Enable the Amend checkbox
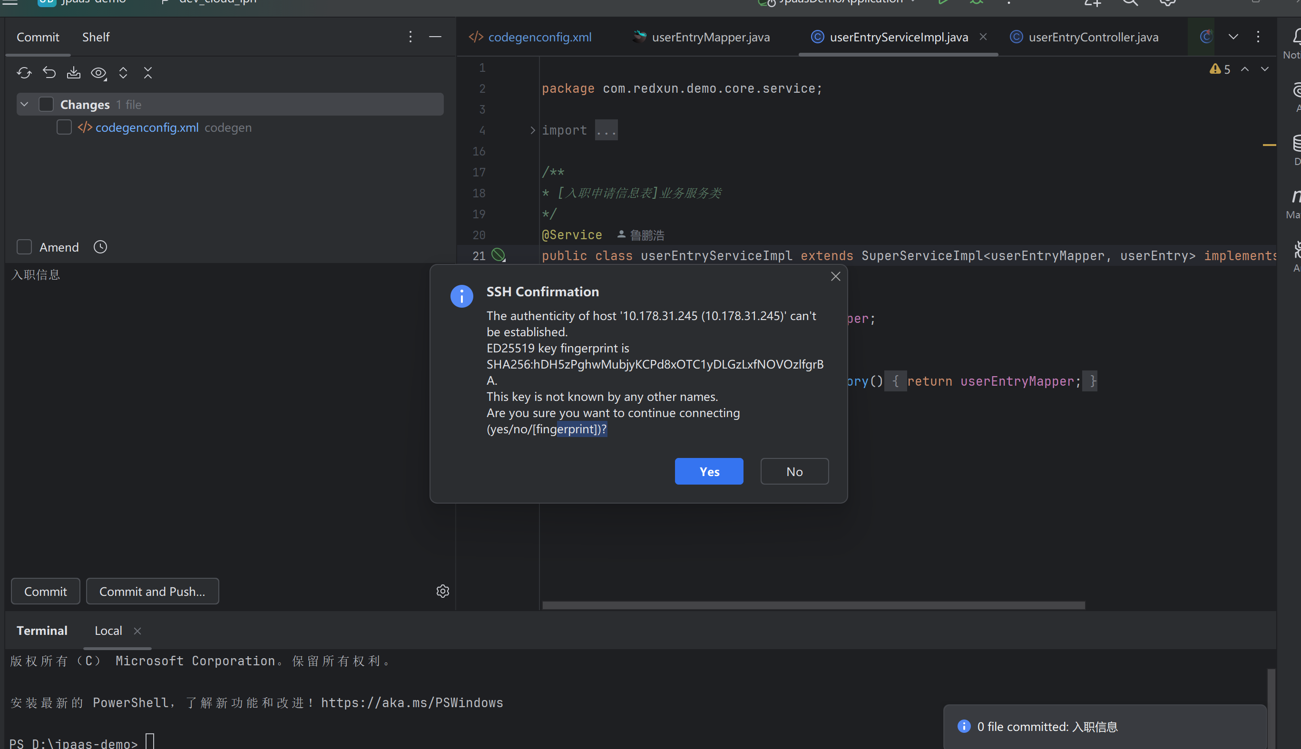The width and height of the screenshot is (1301, 749). coord(24,247)
